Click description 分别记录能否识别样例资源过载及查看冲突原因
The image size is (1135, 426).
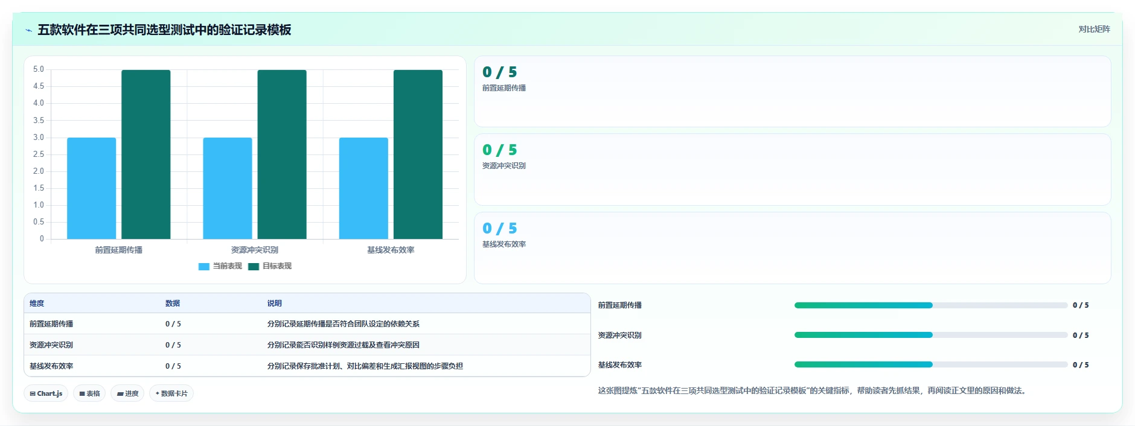pos(344,345)
